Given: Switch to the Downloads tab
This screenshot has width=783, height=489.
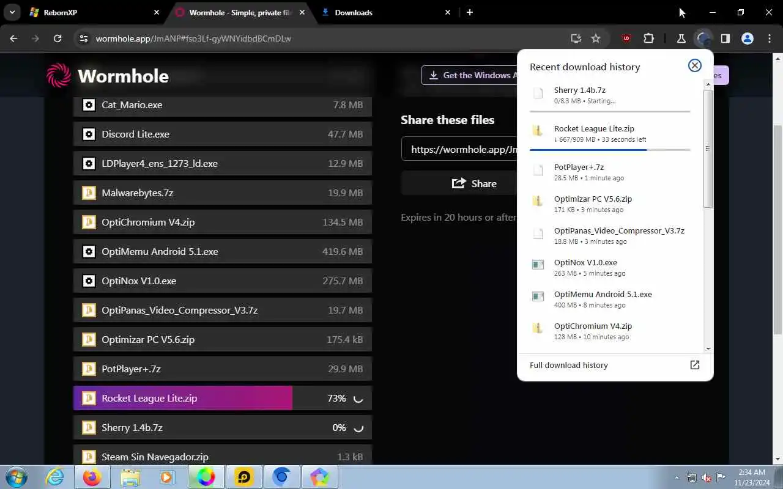Looking at the screenshot, I should pos(386,12).
